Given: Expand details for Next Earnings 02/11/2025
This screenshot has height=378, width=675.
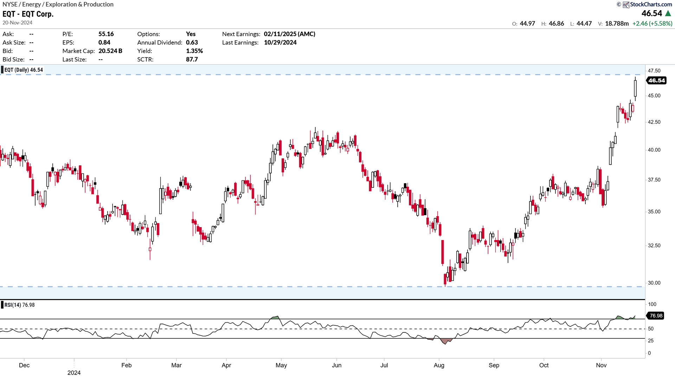Looking at the screenshot, I should pos(289,34).
